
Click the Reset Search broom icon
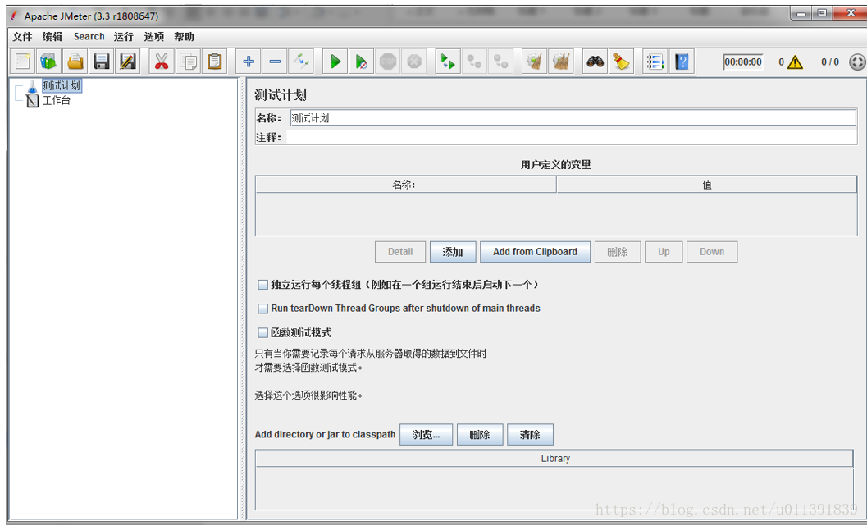[x=622, y=62]
